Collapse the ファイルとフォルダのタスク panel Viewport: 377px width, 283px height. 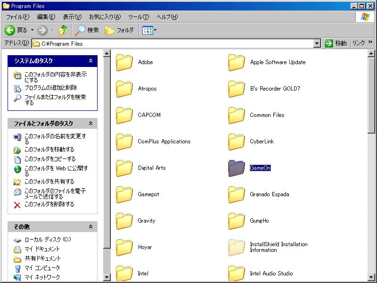pos(91,124)
